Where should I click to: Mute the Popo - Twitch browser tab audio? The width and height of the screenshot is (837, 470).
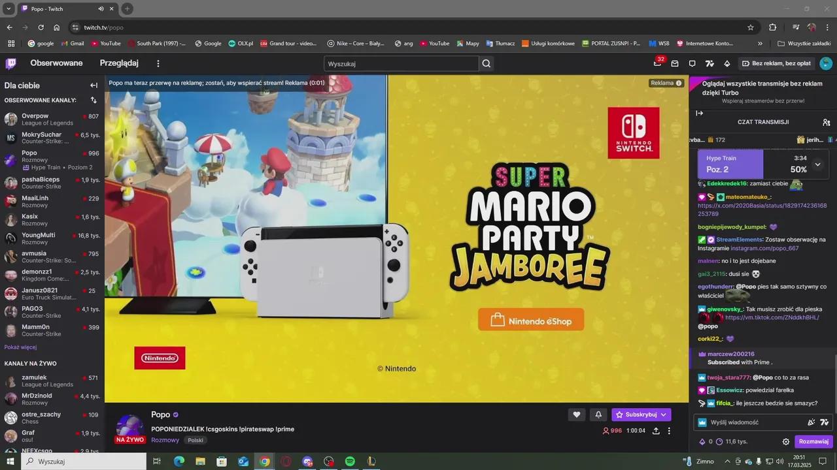coord(101,8)
